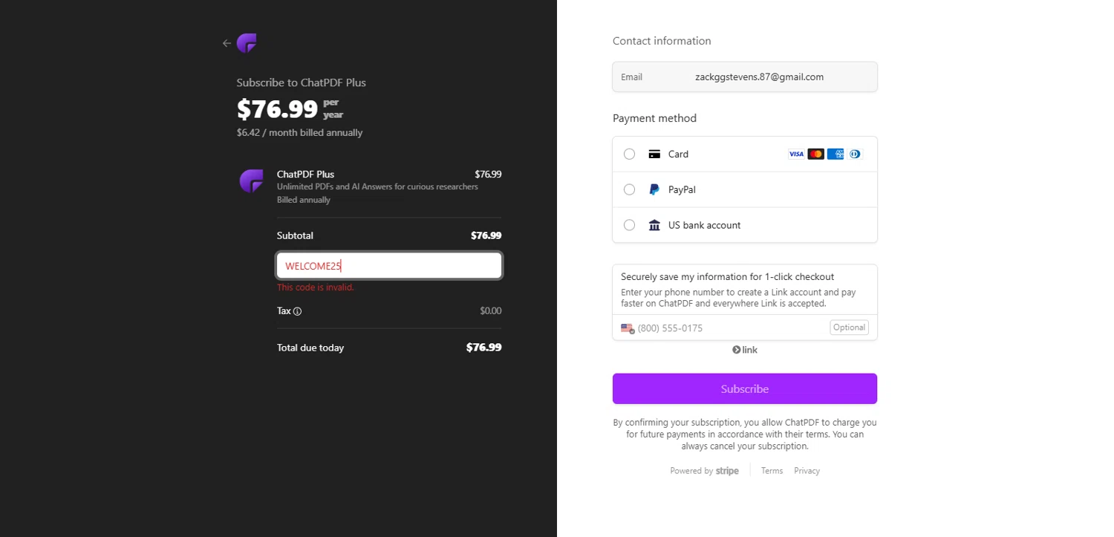Click the Subtotal label
This screenshot has width=1114, height=537.
tap(295, 235)
